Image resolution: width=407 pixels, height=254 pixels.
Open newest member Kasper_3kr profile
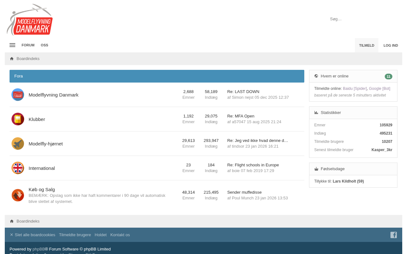pyautogui.click(x=382, y=150)
